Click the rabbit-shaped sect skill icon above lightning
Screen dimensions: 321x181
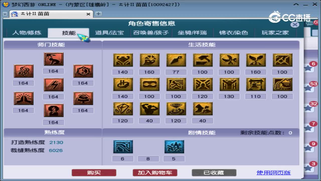(53, 59)
